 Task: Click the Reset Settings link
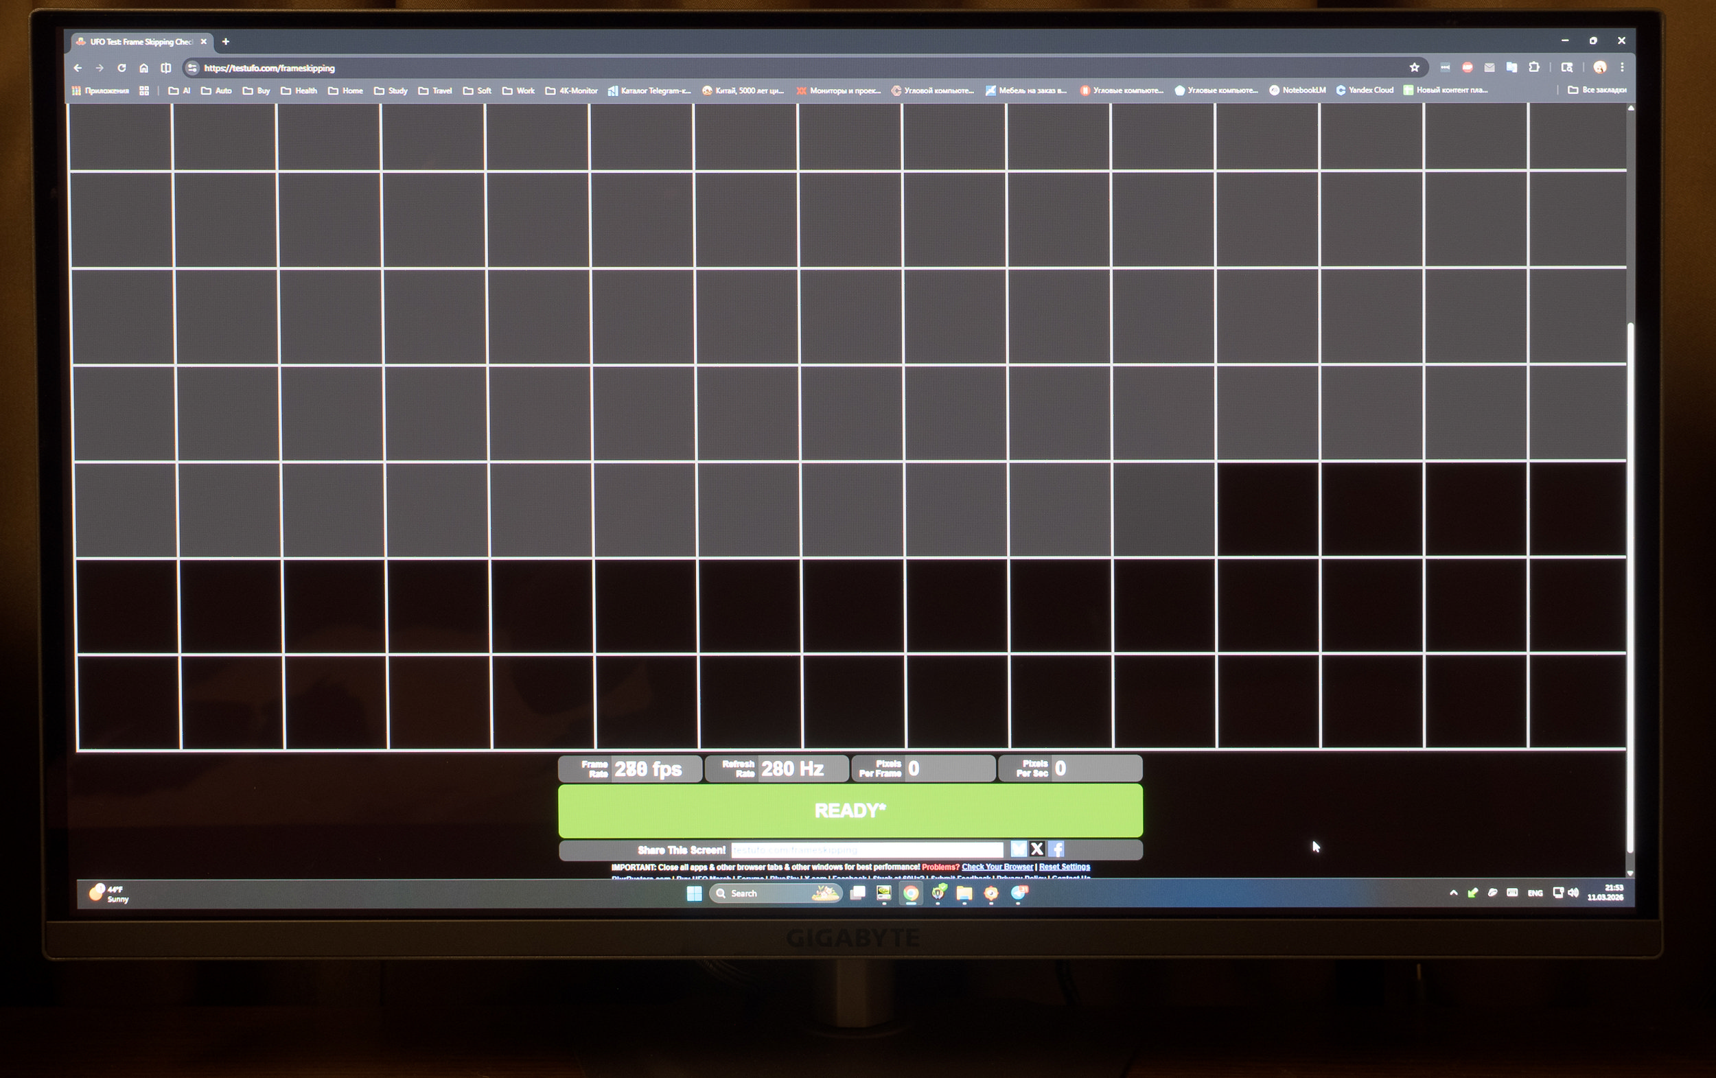coord(1064,867)
